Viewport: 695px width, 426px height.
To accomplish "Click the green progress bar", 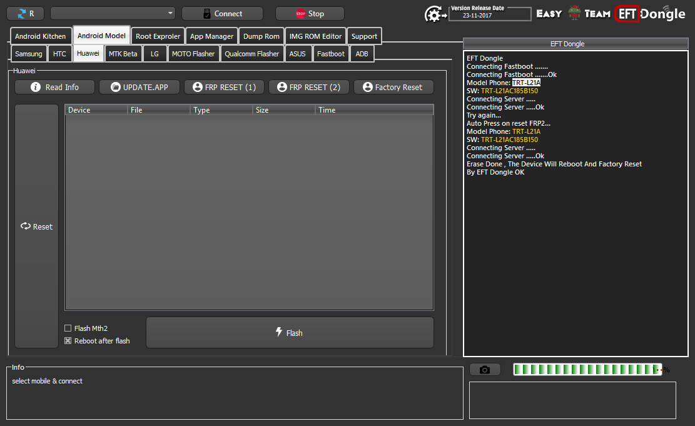I will 587,370.
